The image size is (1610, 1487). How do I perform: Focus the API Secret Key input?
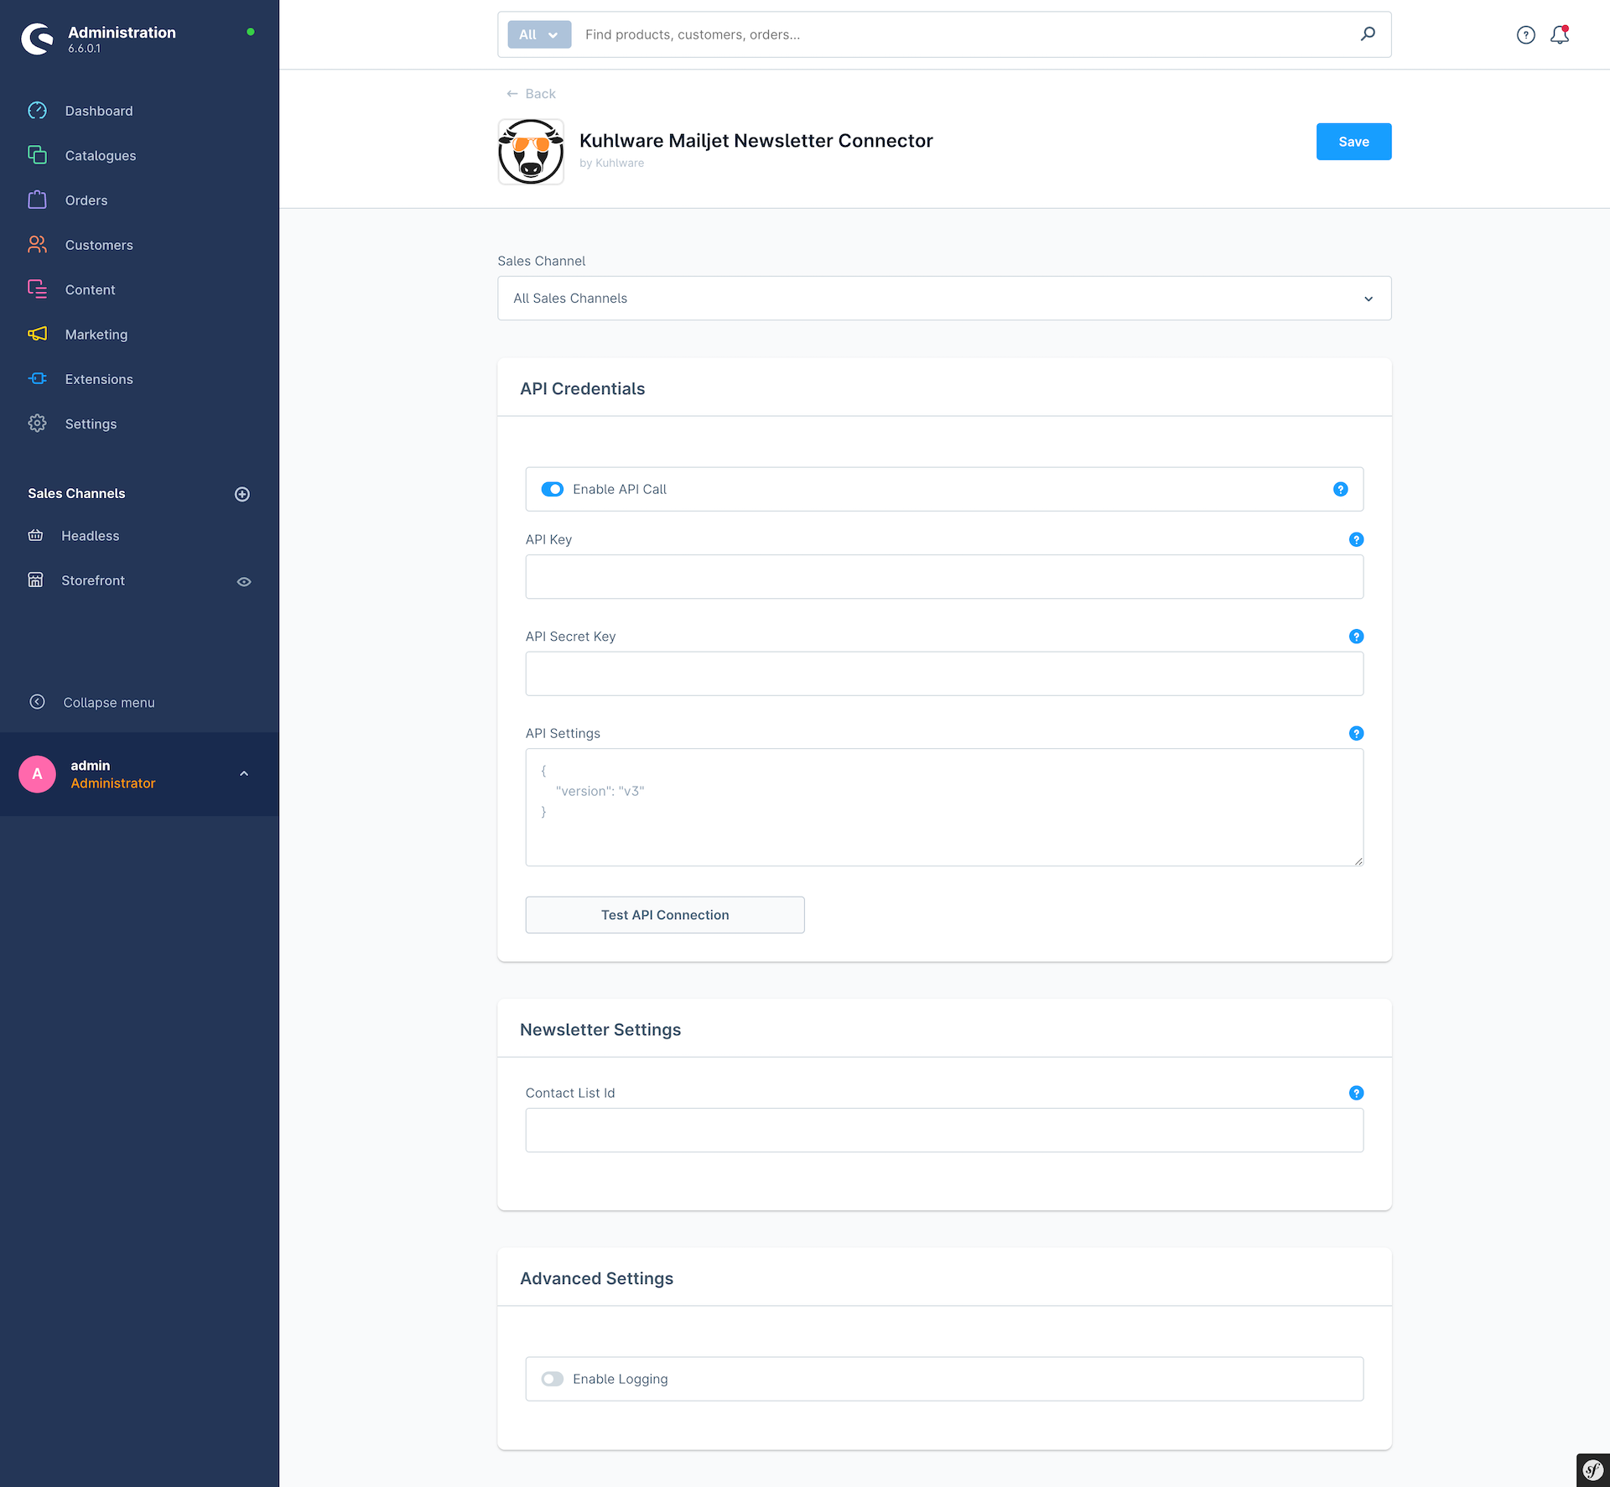click(944, 673)
